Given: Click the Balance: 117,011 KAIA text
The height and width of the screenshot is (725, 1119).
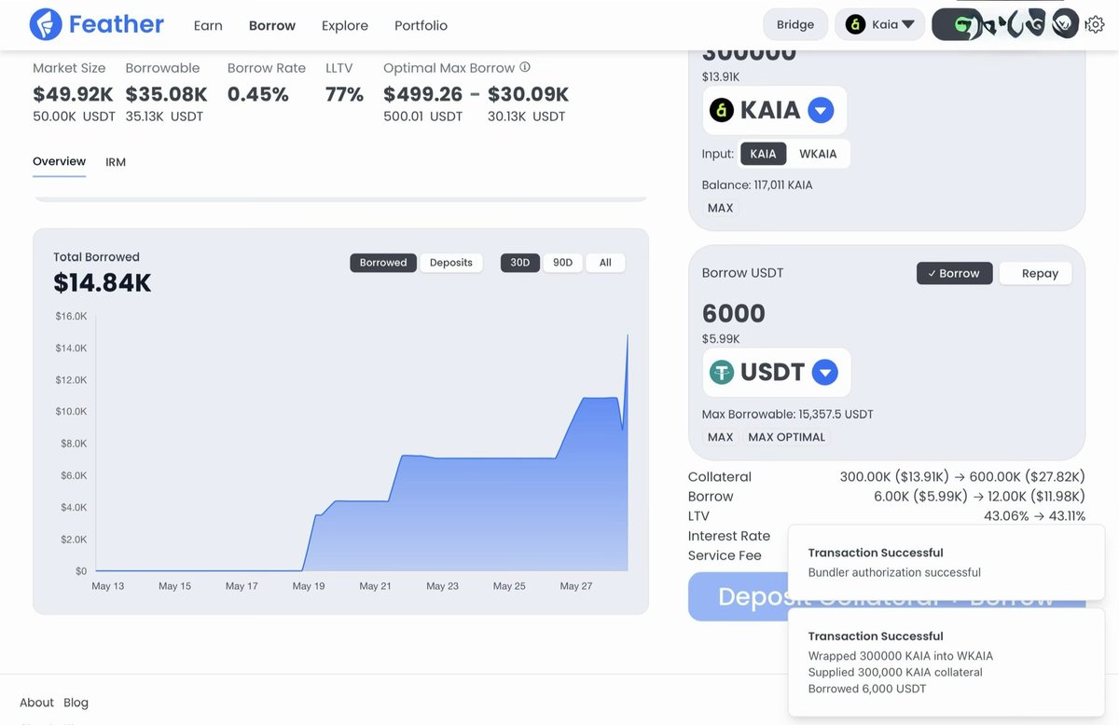Looking at the screenshot, I should [x=757, y=185].
